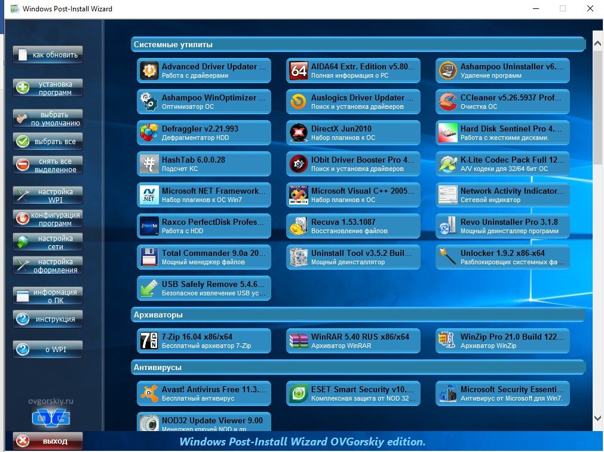The image size is (604, 452).
Task: Select all programs with 'выбрать все'
Action: click(x=48, y=142)
